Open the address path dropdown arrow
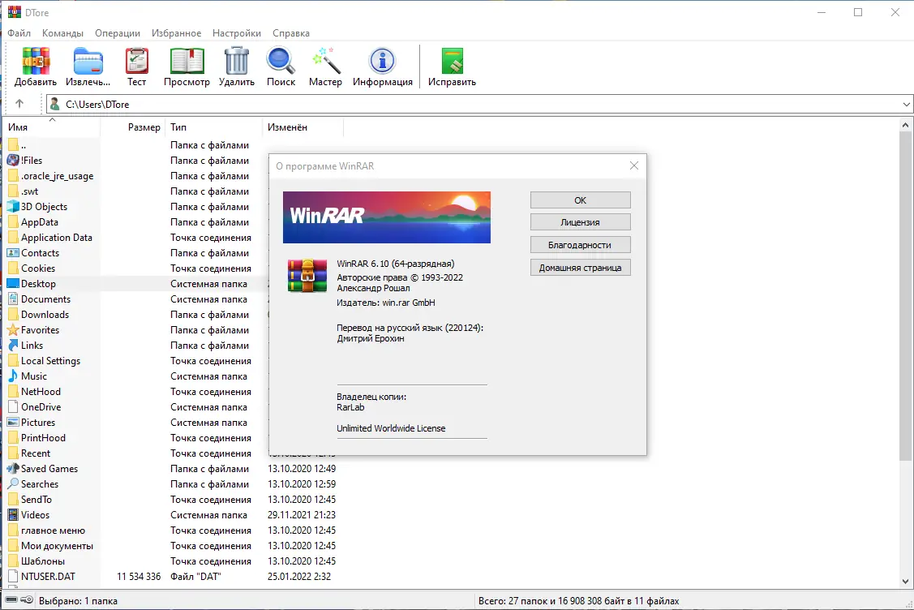 click(906, 105)
